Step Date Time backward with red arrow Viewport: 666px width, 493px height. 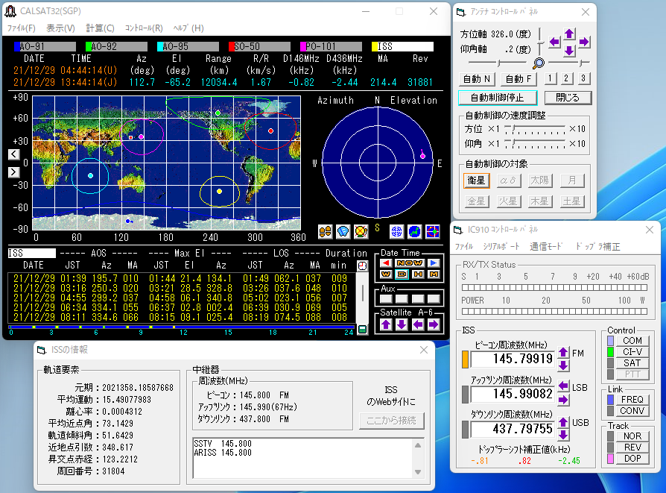pos(386,263)
